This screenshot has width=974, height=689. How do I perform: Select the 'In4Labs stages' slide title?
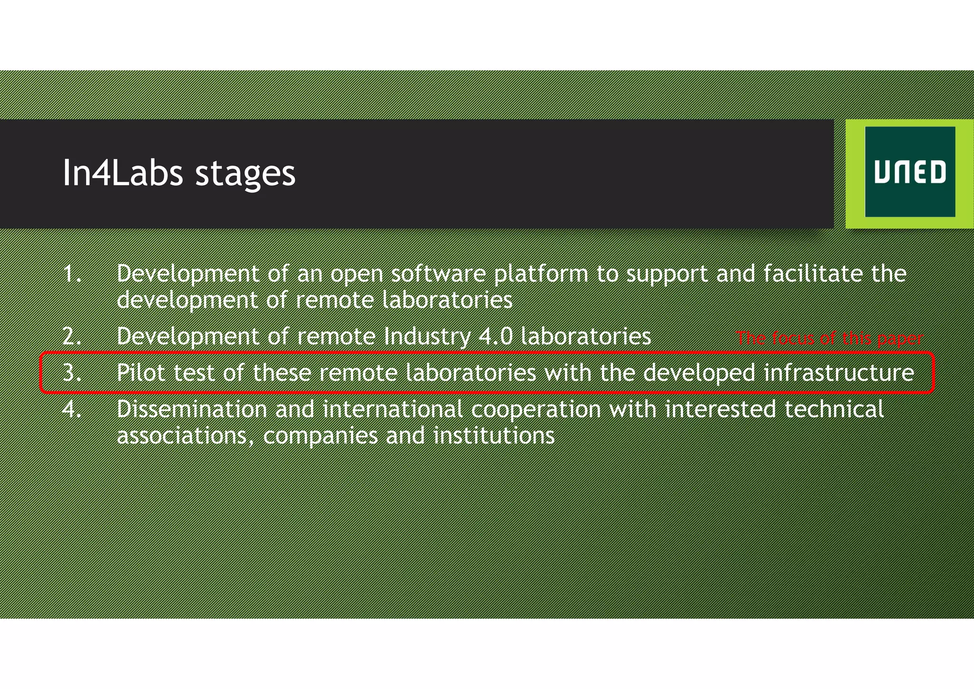pos(179,173)
